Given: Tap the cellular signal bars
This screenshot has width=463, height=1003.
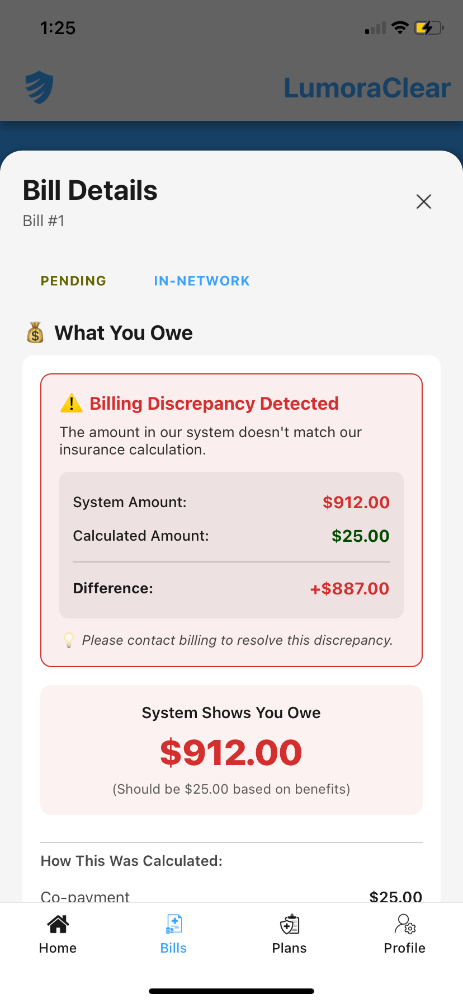Looking at the screenshot, I should (x=375, y=28).
